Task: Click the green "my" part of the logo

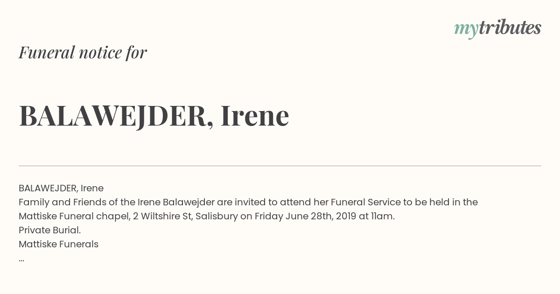Action: (466, 30)
